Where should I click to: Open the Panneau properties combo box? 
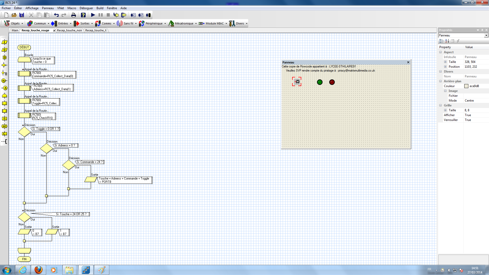486,35
